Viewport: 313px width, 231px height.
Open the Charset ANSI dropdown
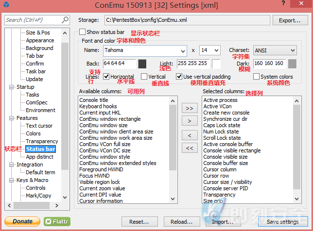tap(293, 50)
